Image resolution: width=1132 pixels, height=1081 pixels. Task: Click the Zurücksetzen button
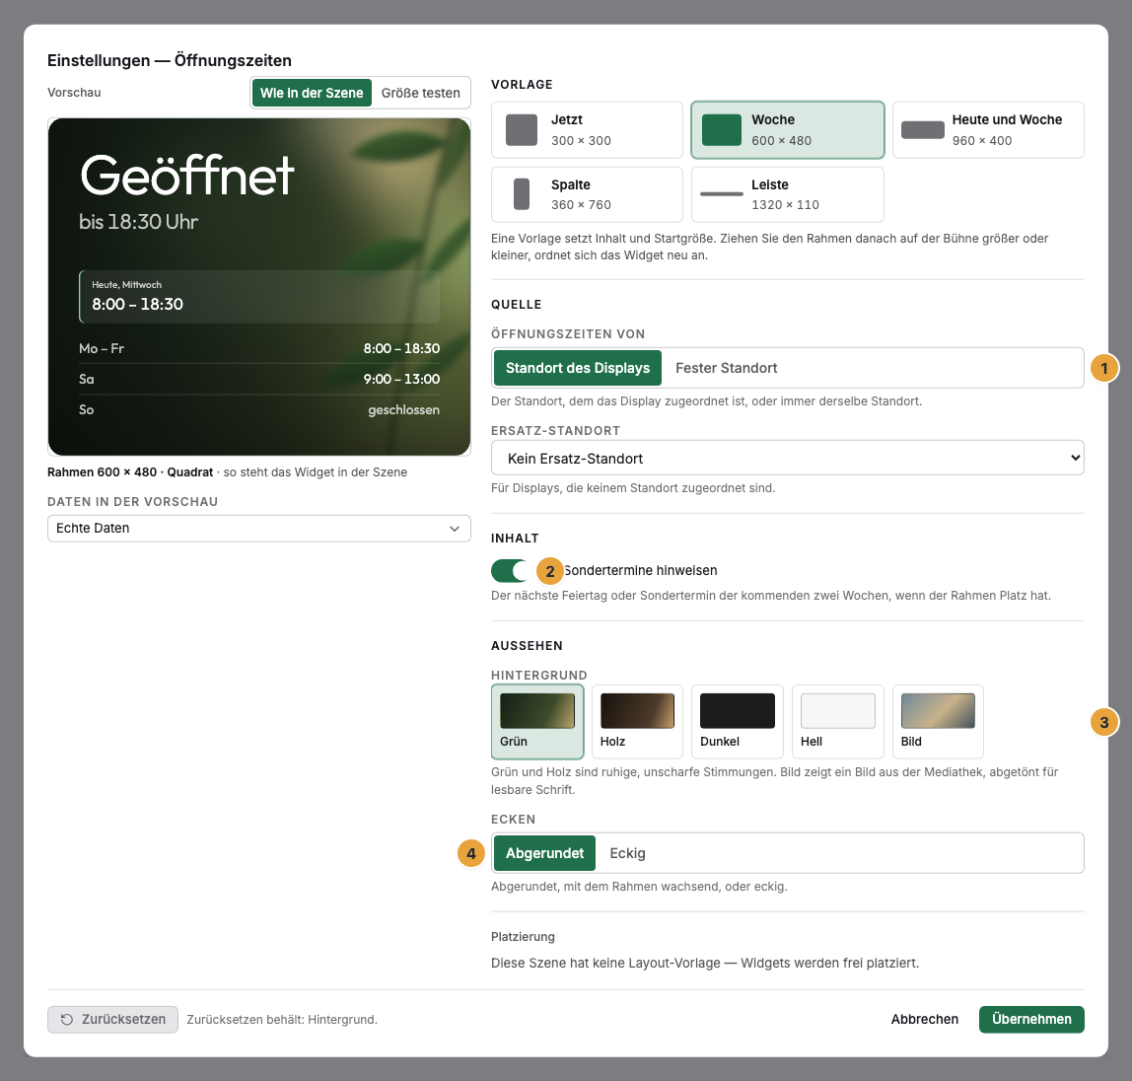click(112, 1020)
